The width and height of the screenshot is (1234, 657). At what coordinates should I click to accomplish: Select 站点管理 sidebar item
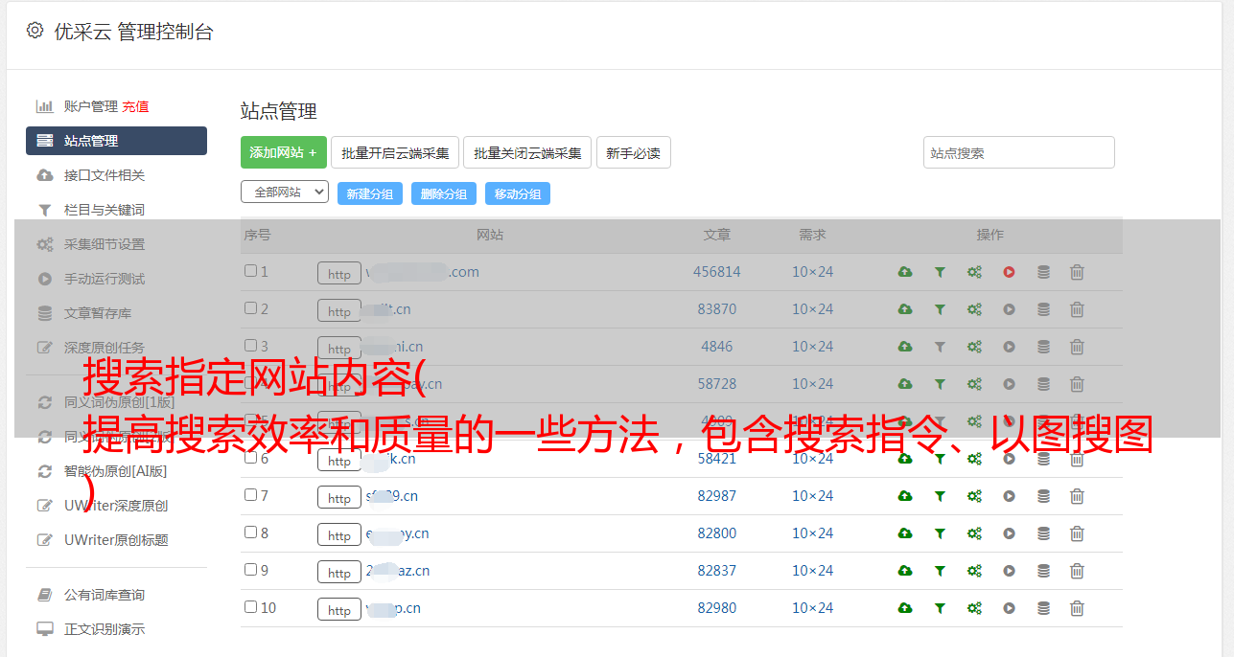[x=116, y=141]
